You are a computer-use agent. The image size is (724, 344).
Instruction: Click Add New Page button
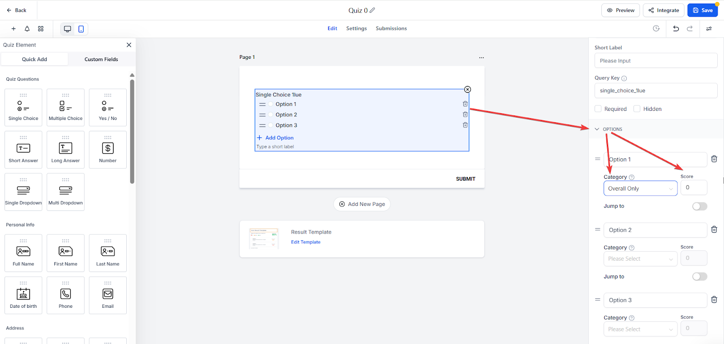pyautogui.click(x=362, y=204)
